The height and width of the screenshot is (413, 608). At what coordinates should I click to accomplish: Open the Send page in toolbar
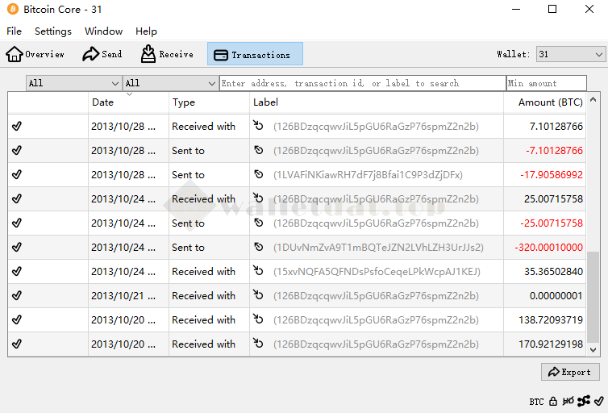(102, 55)
